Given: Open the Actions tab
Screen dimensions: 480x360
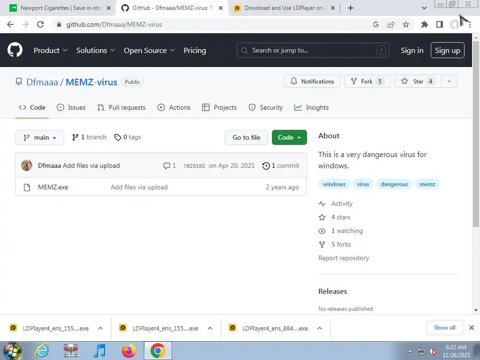Looking at the screenshot, I should coord(174,107).
